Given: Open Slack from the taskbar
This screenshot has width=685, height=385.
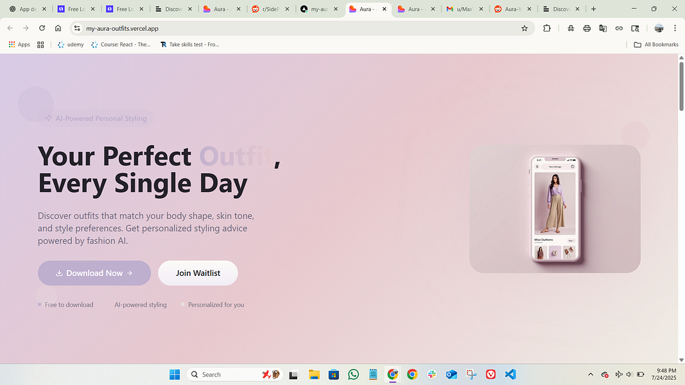Looking at the screenshot, I should pos(432,374).
